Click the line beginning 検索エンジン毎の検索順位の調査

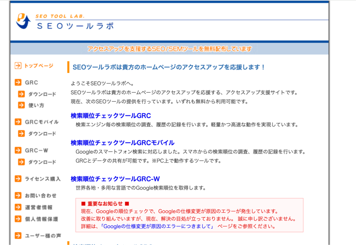[x=187, y=124]
